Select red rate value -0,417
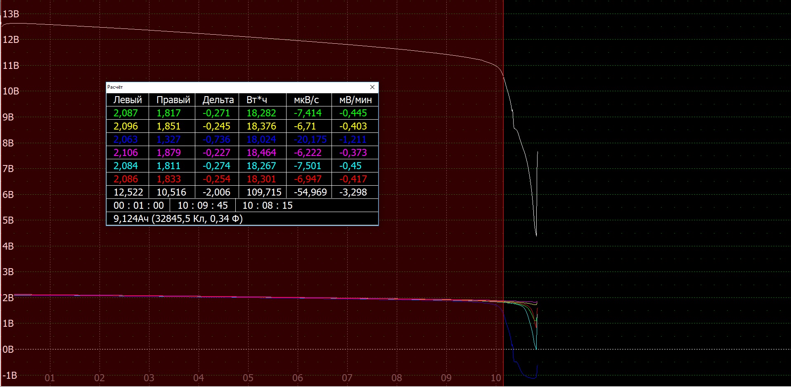This screenshot has width=791, height=387. pyautogui.click(x=353, y=179)
